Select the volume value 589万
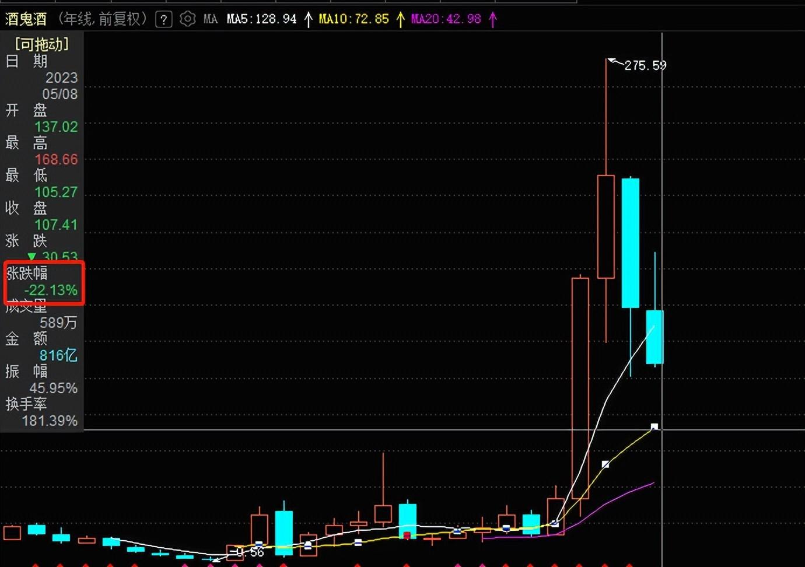 point(58,323)
